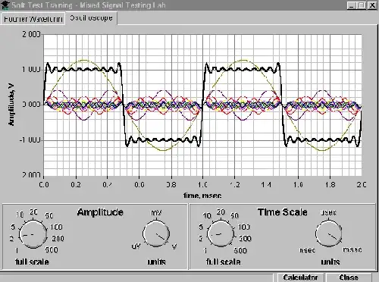This screenshot has width=379, height=282.
Task: Click the oscilloscope waveform plot area
Action: point(202,105)
